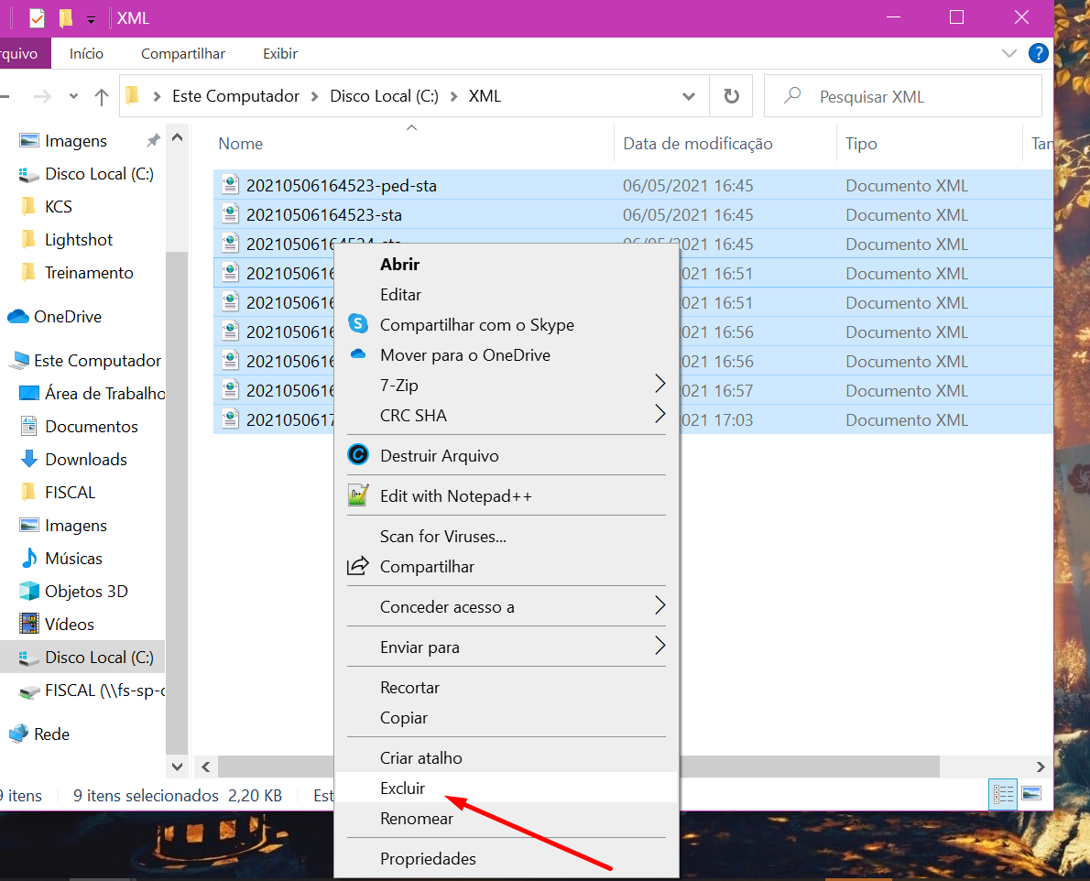Expand Enviar para submenu arrow
Screen dimensions: 1090x881
pyautogui.click(x=659, y=647)
